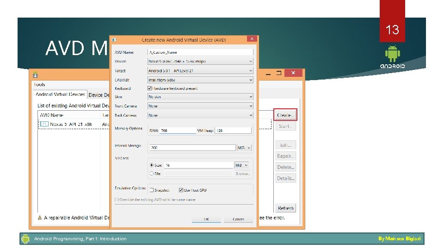Toggle Override the existing AVD checkbox
This screenshot has width=444, height=250.
[117, 200]
